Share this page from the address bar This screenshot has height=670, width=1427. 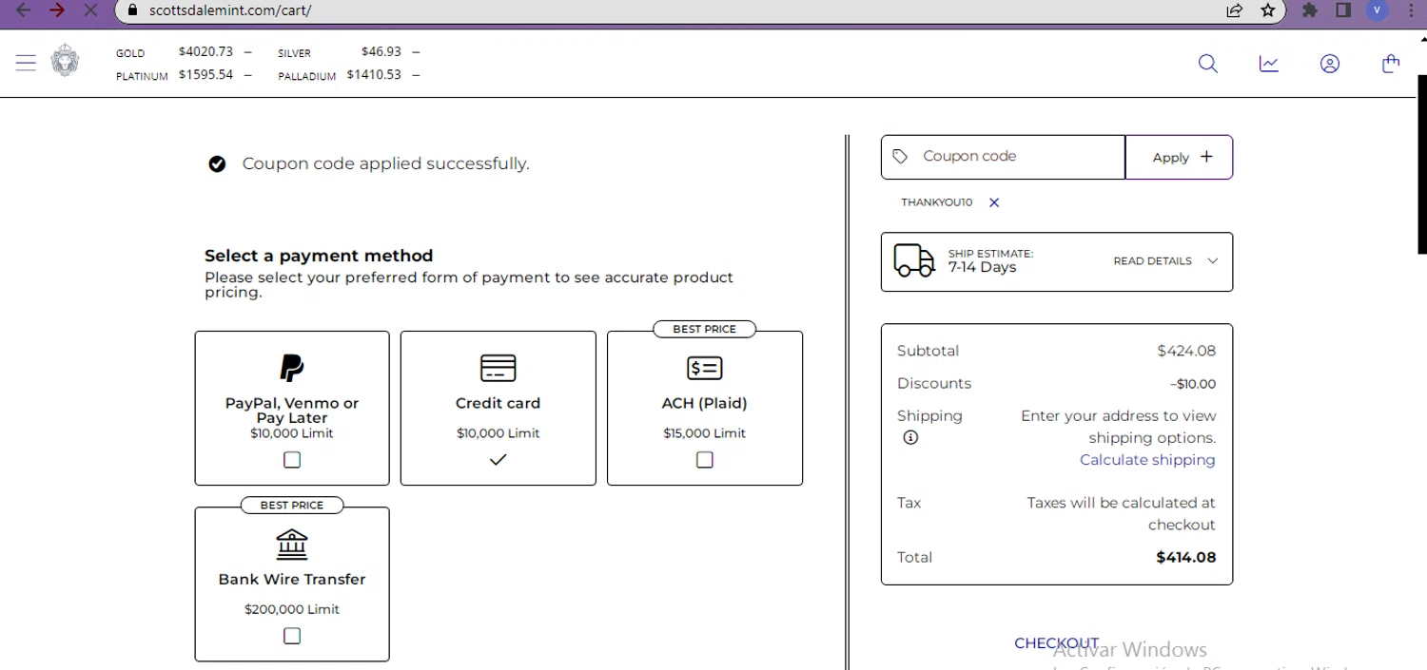[1235, 10]
